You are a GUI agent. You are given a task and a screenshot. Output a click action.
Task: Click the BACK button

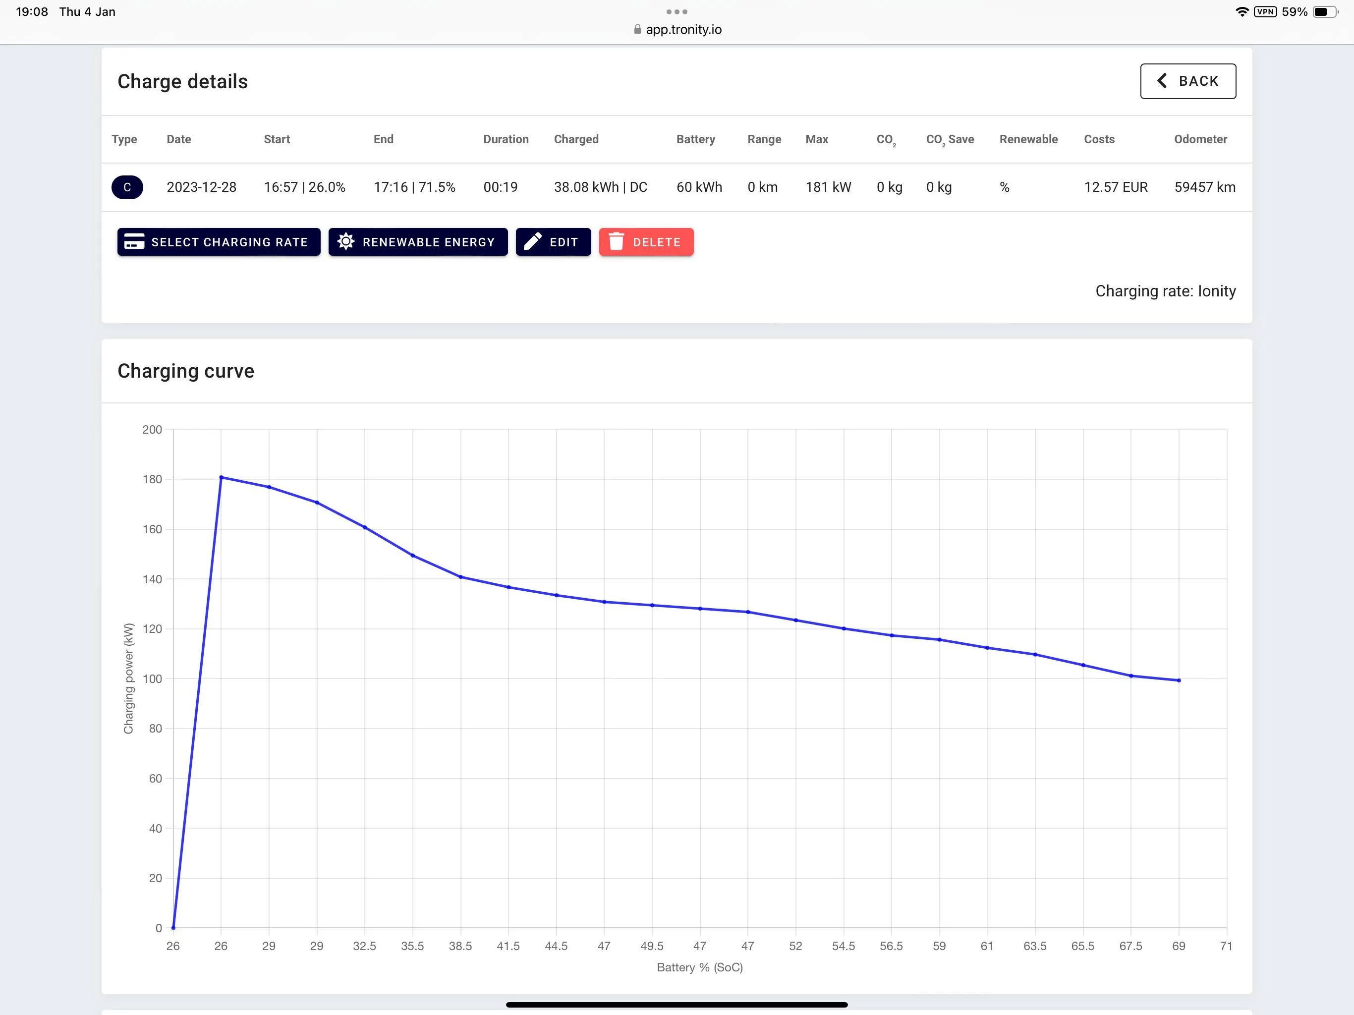click(x=1187, y=81)
